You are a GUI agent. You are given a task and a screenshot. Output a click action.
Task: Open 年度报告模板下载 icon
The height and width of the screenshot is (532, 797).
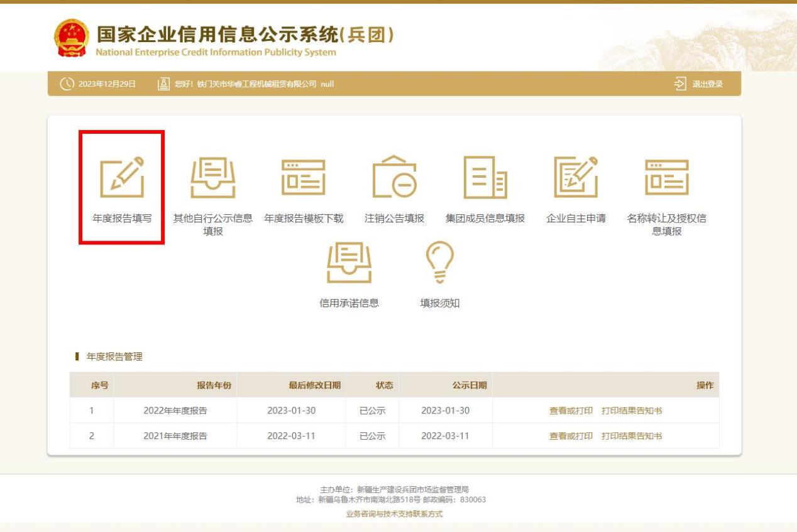coord(304,178)
